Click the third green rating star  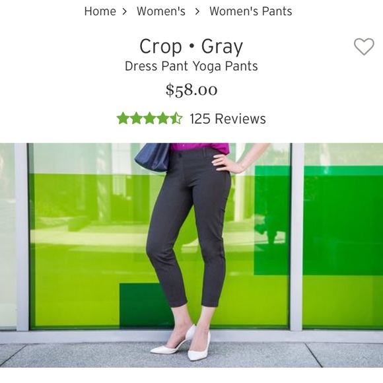[149, 118]
